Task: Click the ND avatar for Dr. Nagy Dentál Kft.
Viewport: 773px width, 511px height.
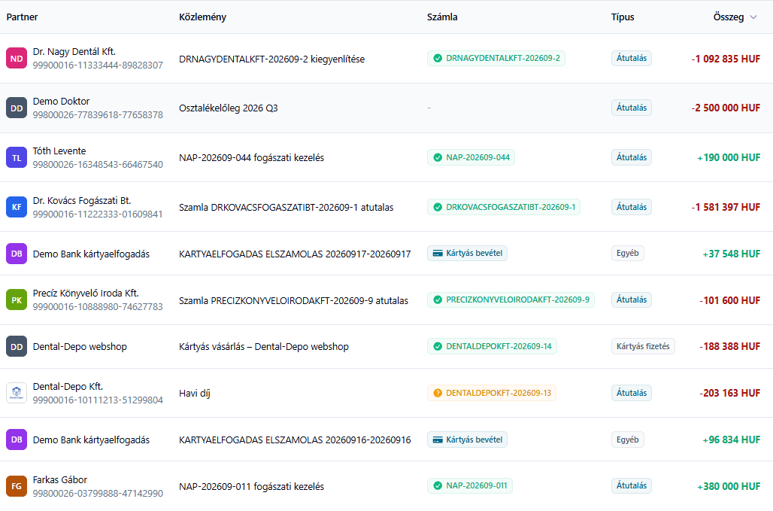Action: point(17,58)
